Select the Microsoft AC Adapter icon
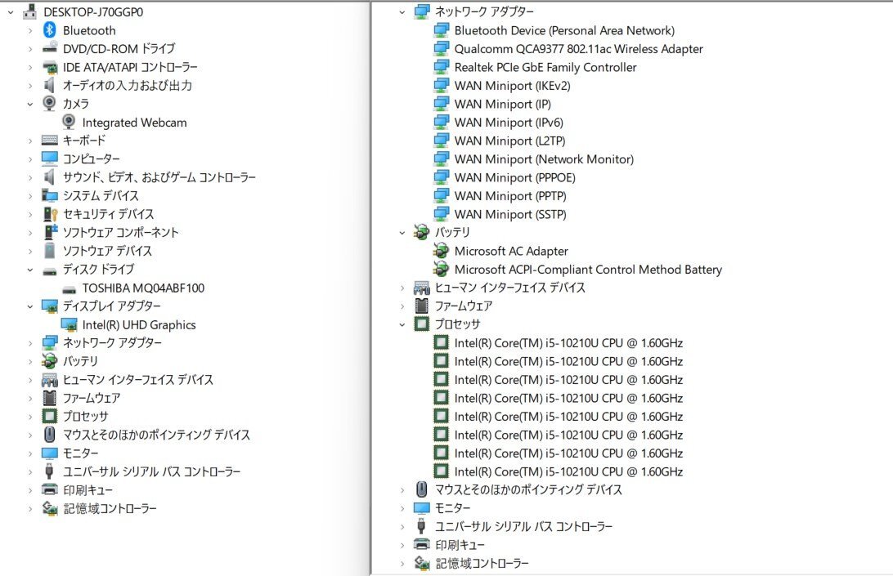The width and height of the screenshot is (893, 576). click(x=441, y=251)
